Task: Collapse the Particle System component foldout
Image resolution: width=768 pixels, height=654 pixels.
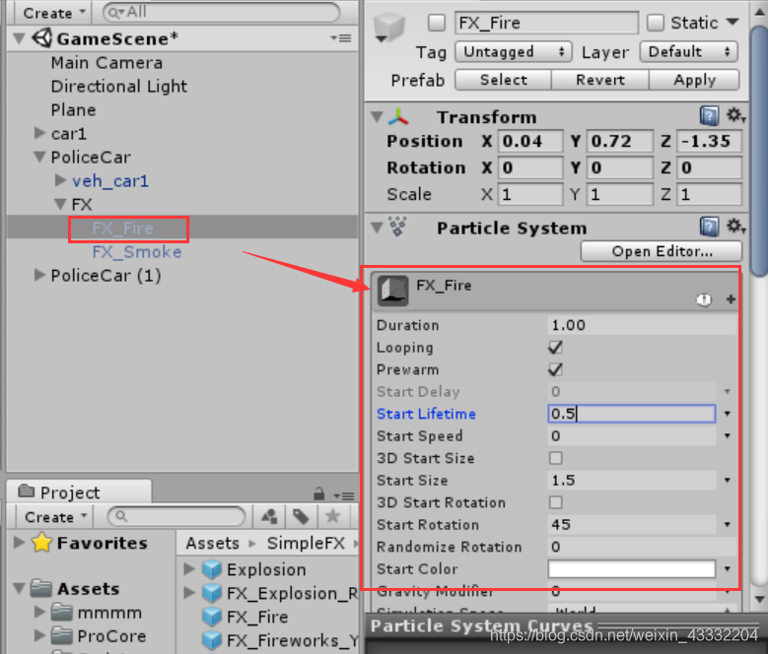Action: click(x=377, y=228)
